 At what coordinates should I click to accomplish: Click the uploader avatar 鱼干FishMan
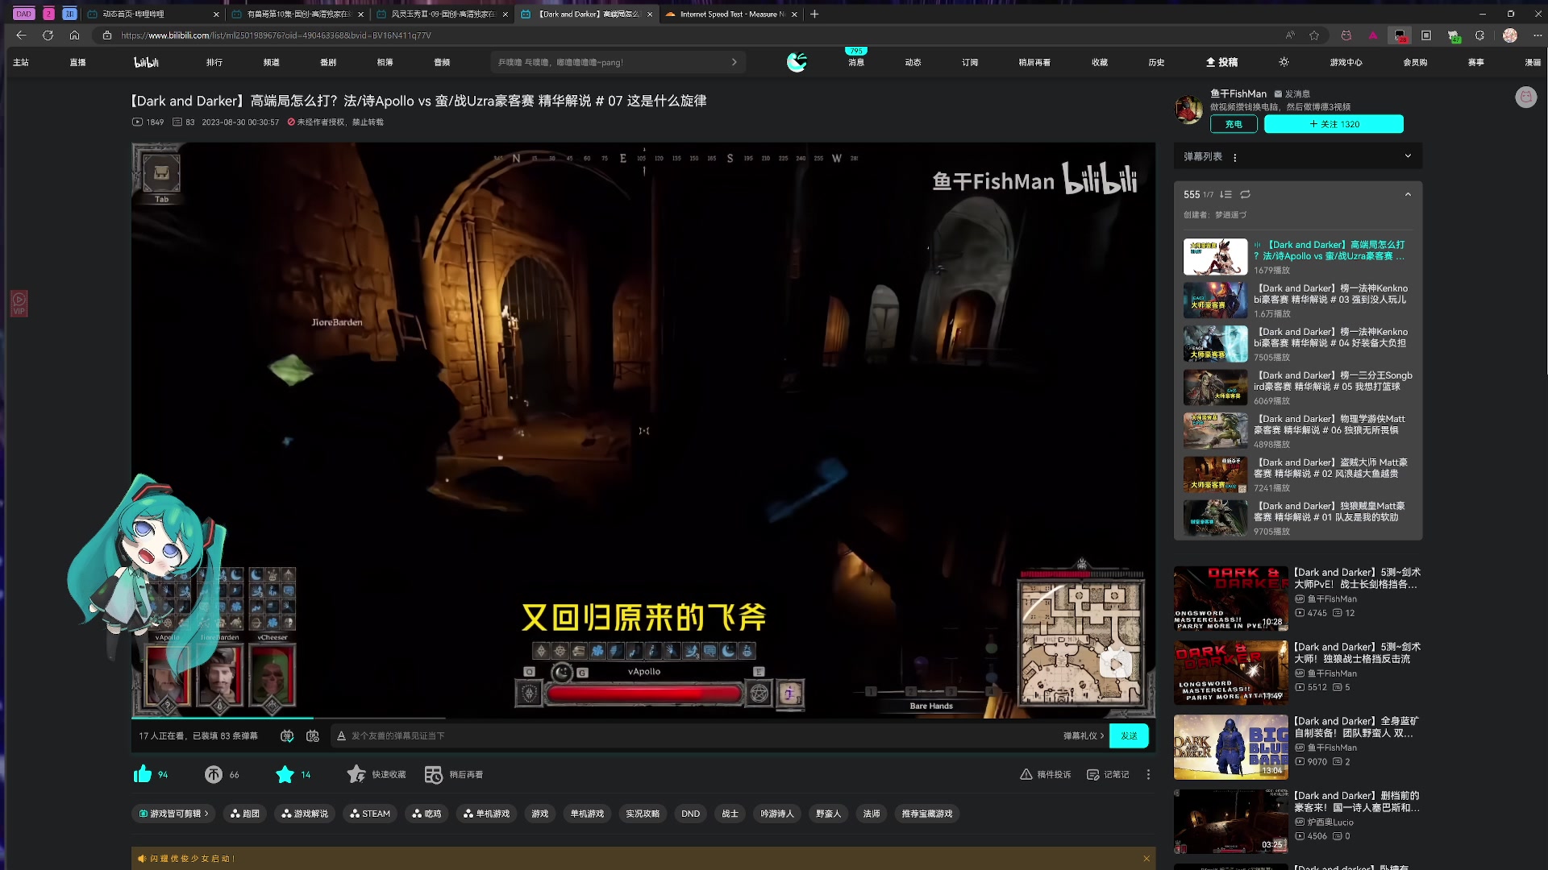coord(1188,110)
